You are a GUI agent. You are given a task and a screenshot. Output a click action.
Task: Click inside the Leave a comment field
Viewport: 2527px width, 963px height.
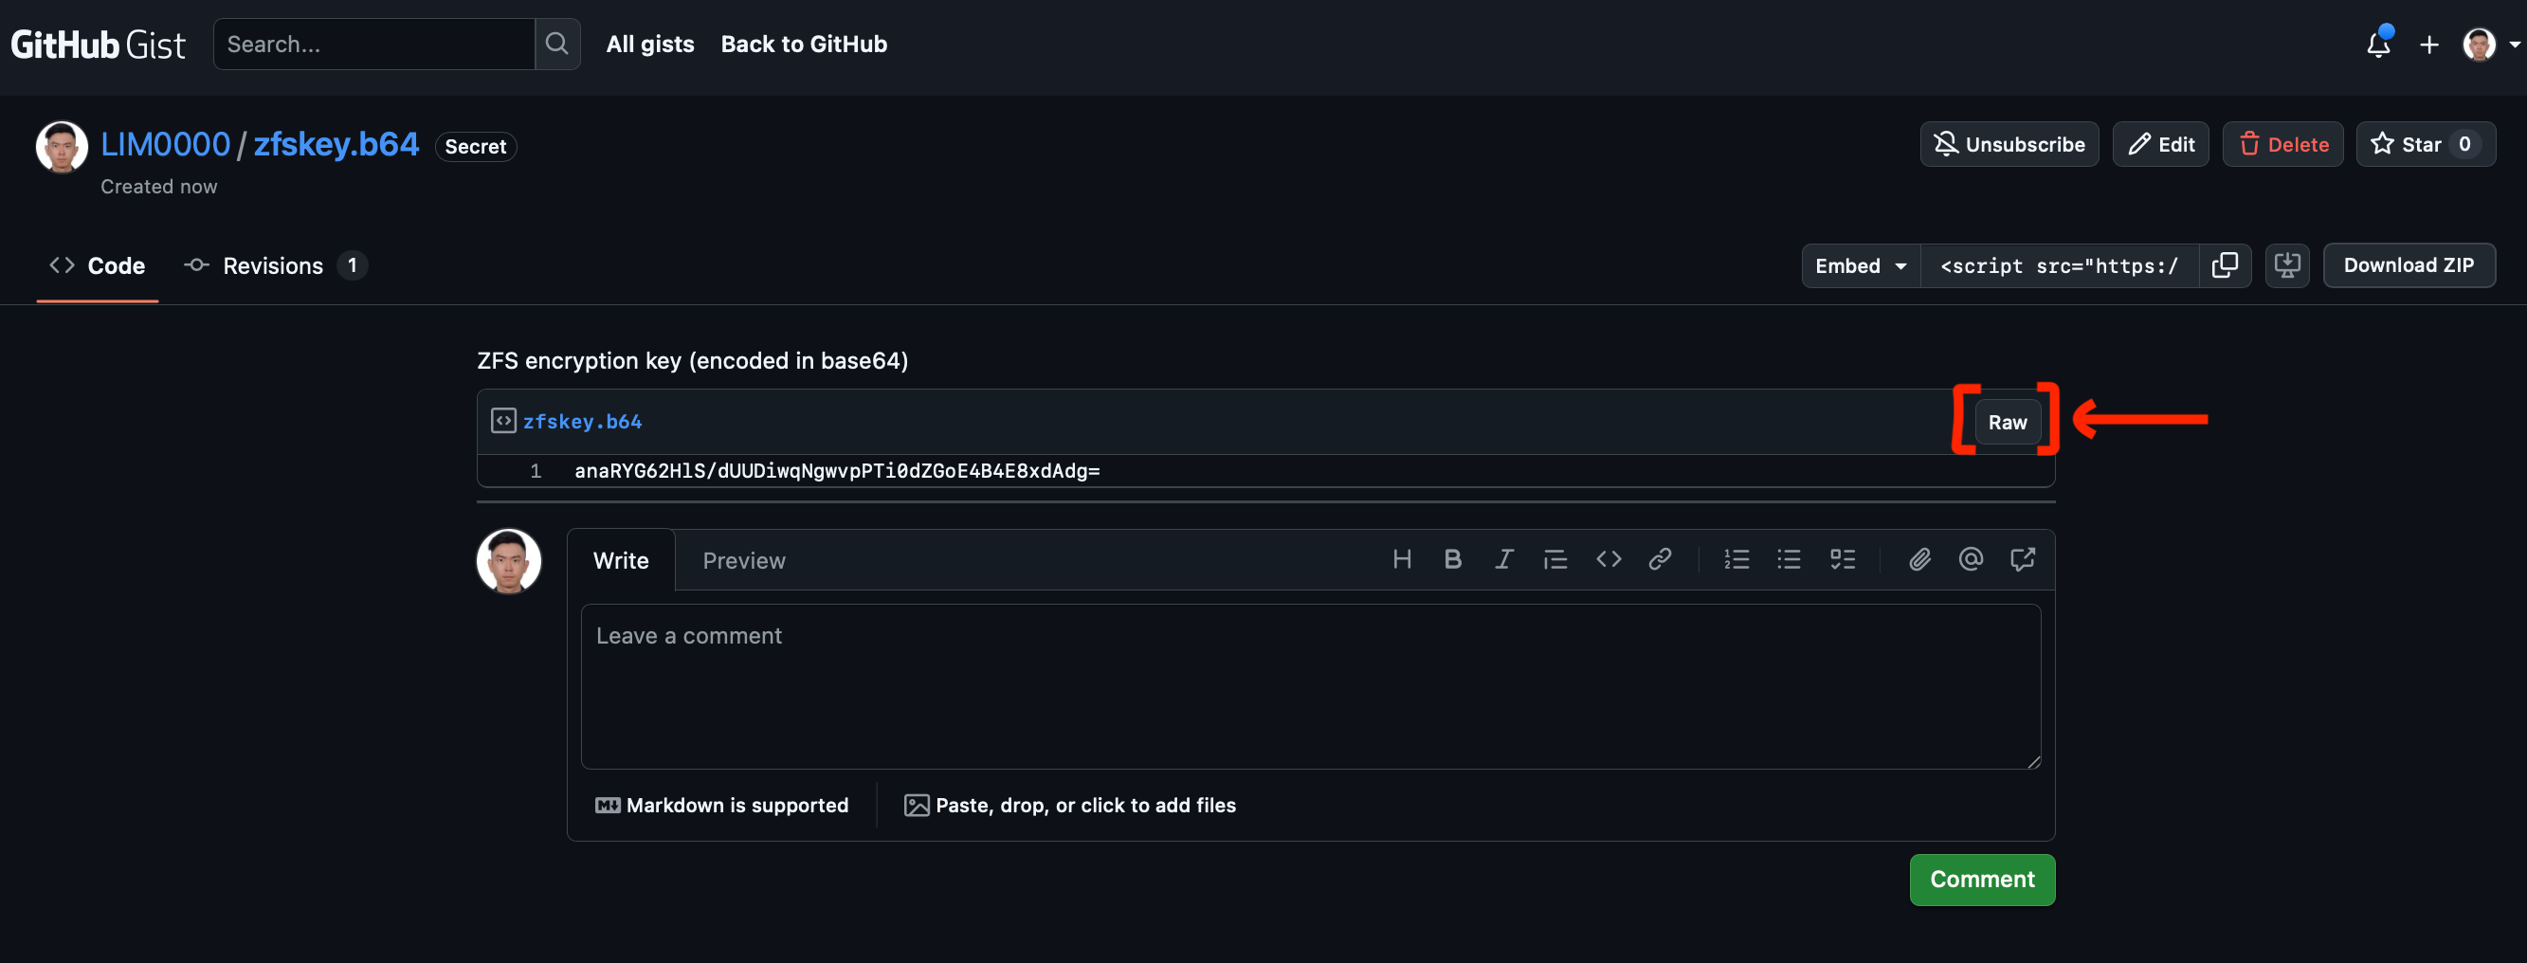click(1310, 686)
